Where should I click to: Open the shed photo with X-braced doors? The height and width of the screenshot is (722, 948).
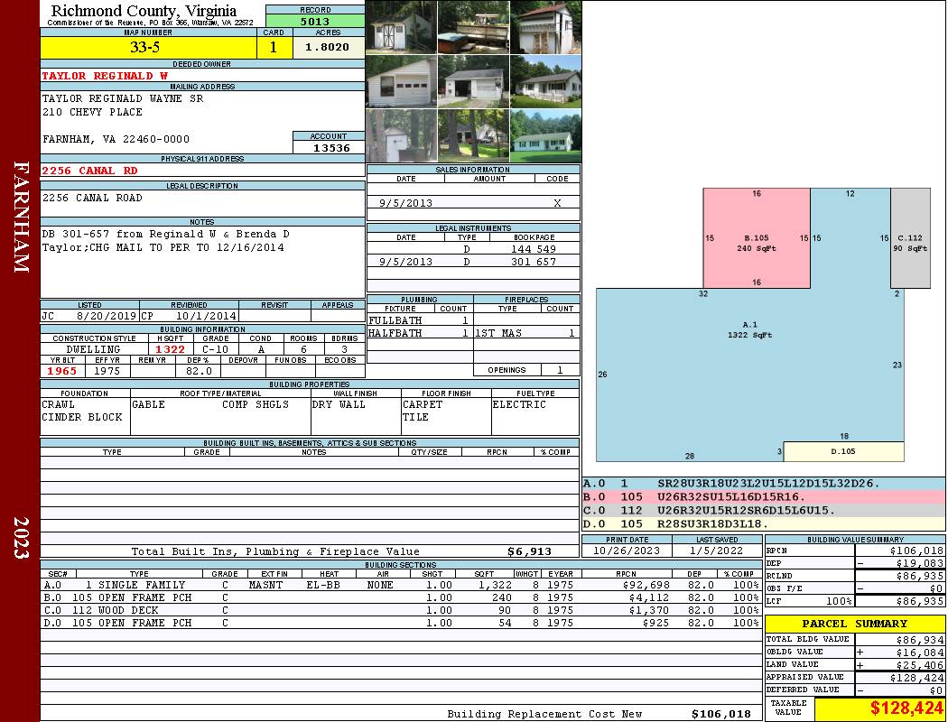point(401,27)
